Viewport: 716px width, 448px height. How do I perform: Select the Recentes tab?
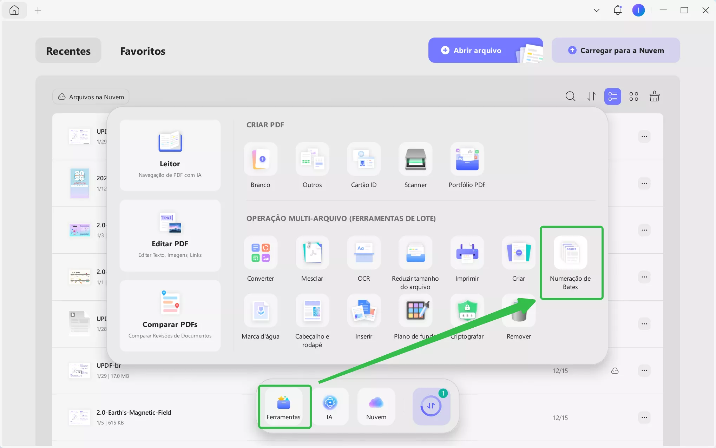68,51
